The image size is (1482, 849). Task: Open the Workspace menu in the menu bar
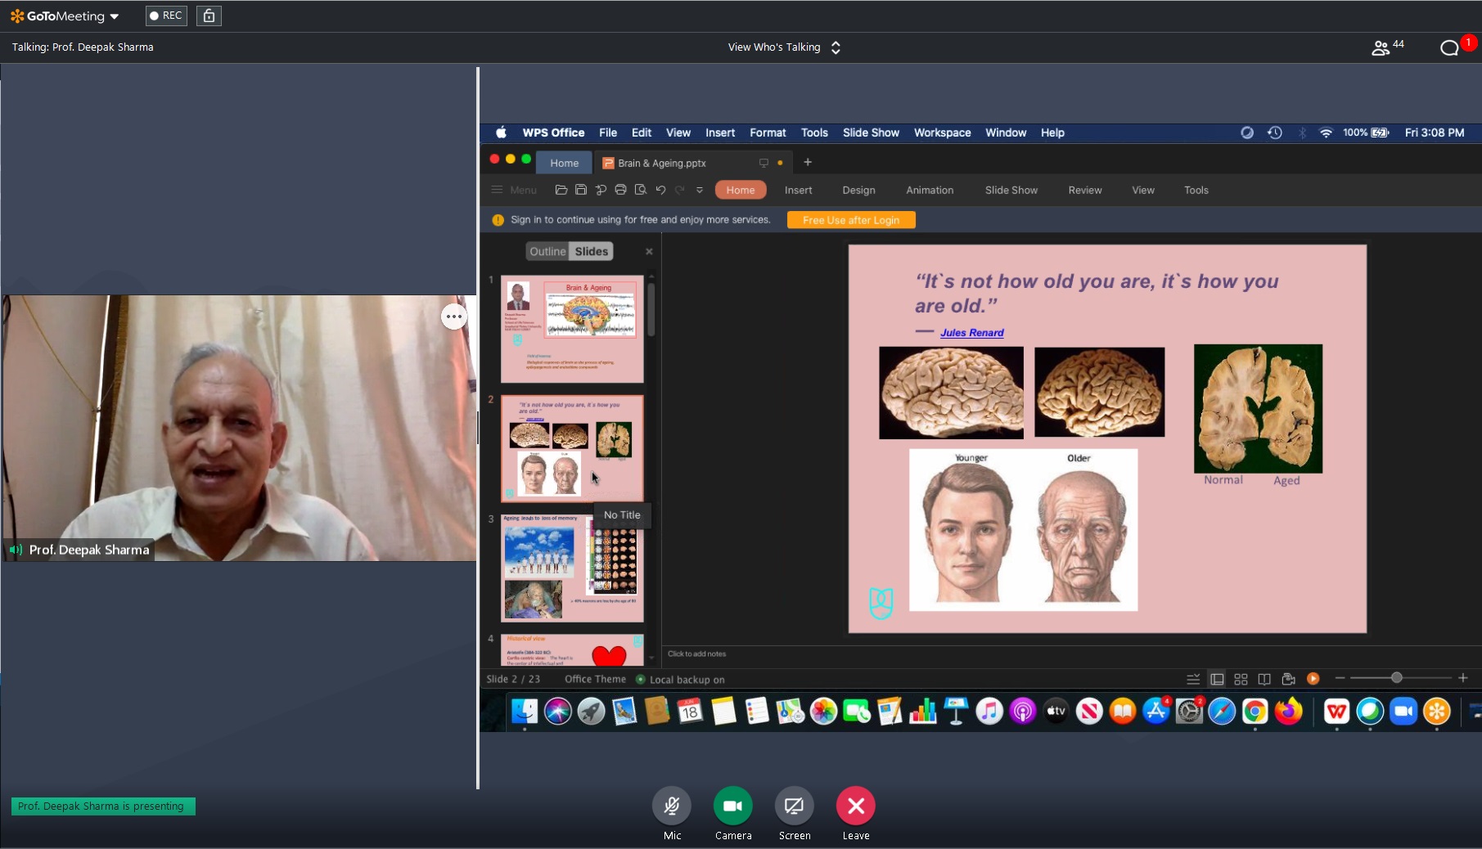tap(943, 133)
